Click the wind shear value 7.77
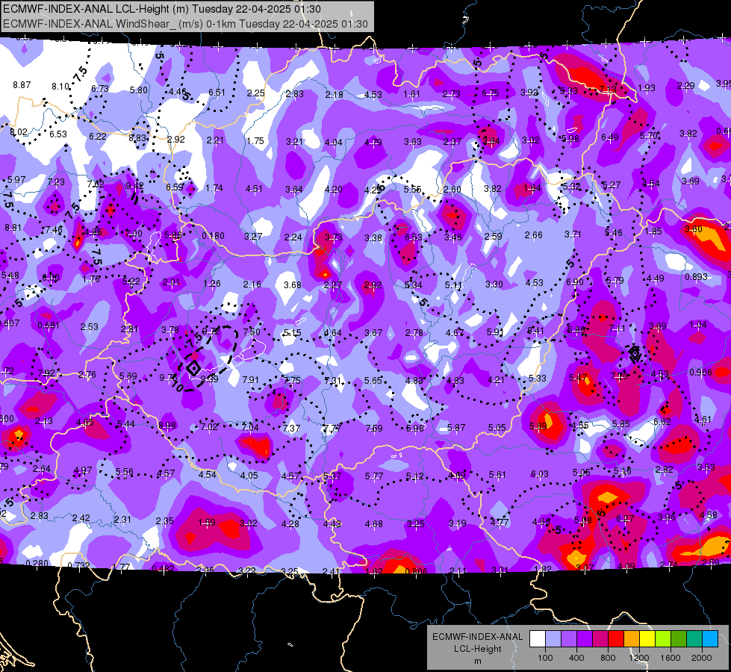Viewport: 731px width, 672px height. pyautogui.click(x=332, y=428)
